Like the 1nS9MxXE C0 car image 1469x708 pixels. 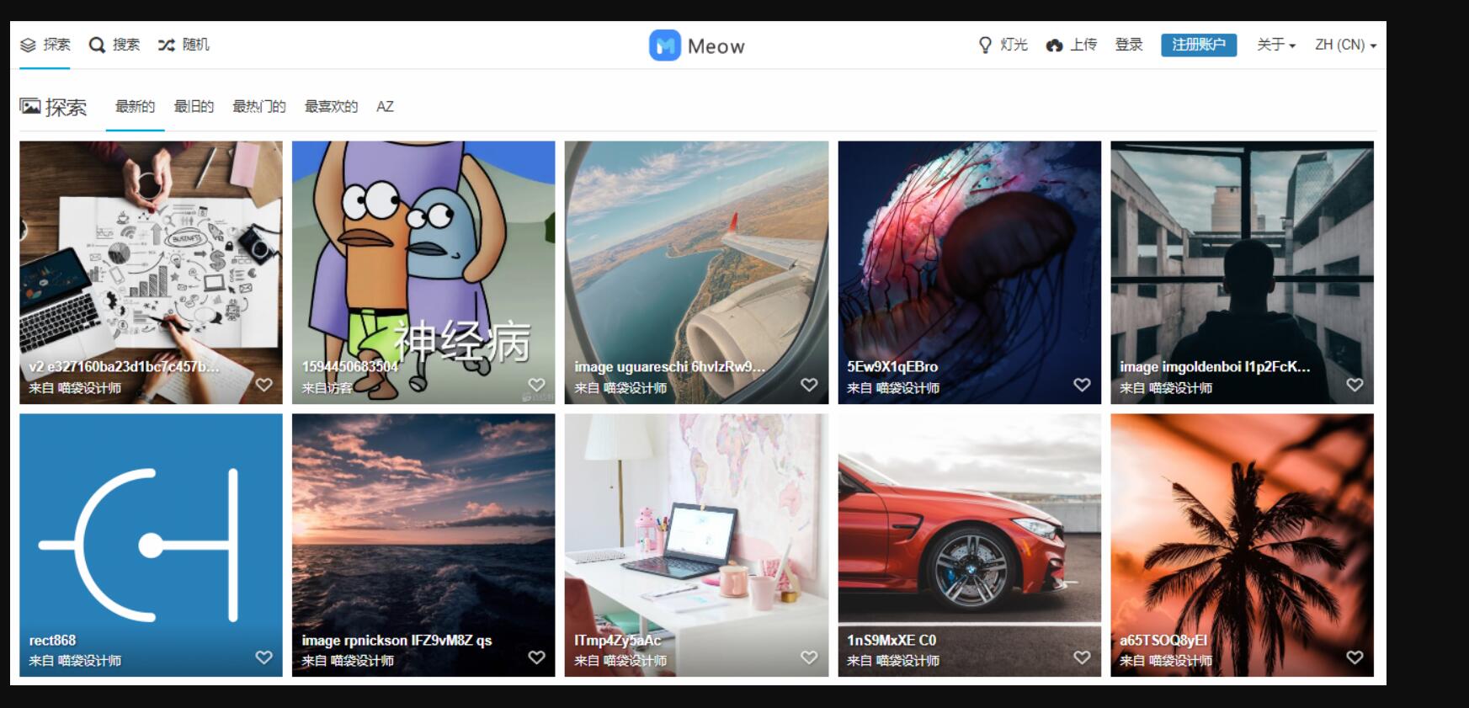pos(1082,657)
